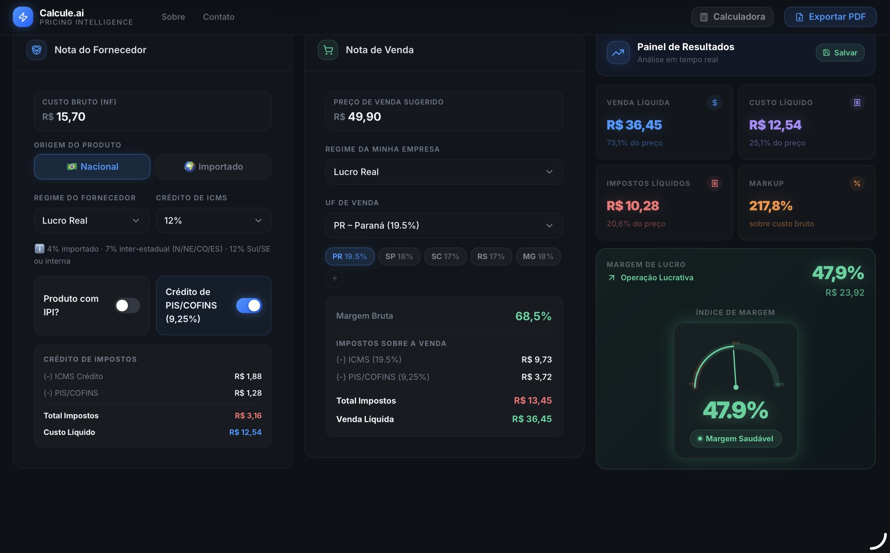This screenshot has height=553, width=890.
Task: Click the add UF plus circle icon
Action: tap(335, 278)
